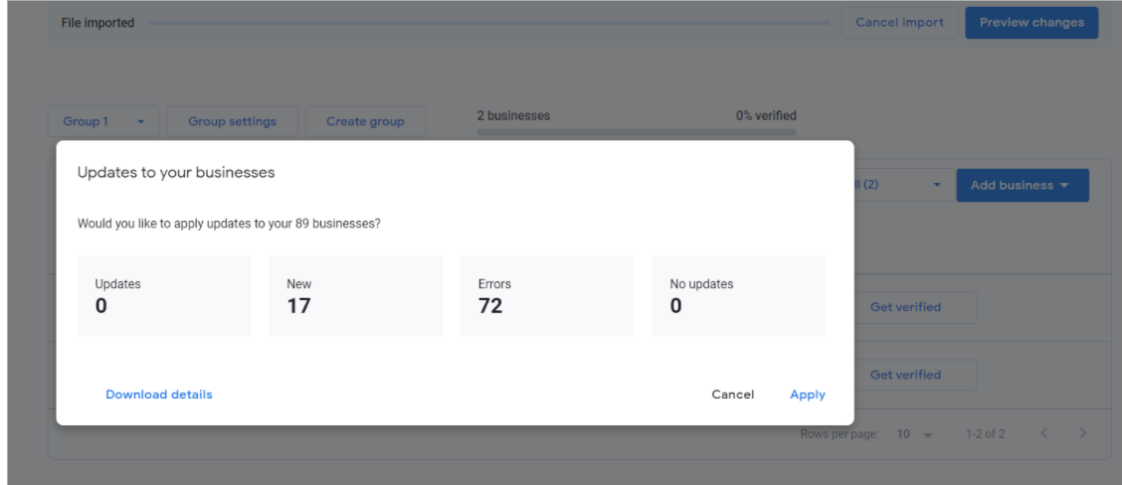Click the lower Get verified button

pyautogui.click(x=915, y=374)
